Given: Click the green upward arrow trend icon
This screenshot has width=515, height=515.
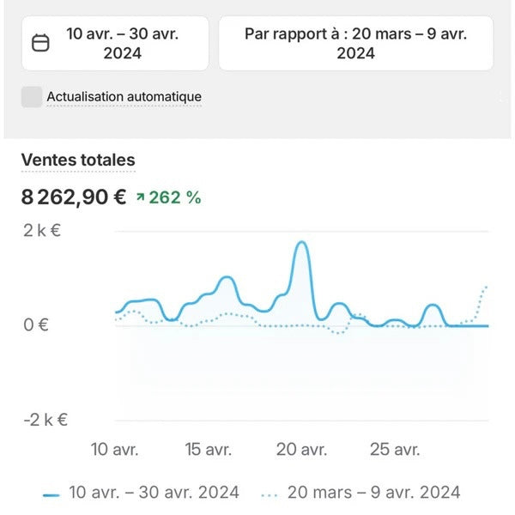Looking at the screenshot, I should pyautogui.click(x=140, y=197).
